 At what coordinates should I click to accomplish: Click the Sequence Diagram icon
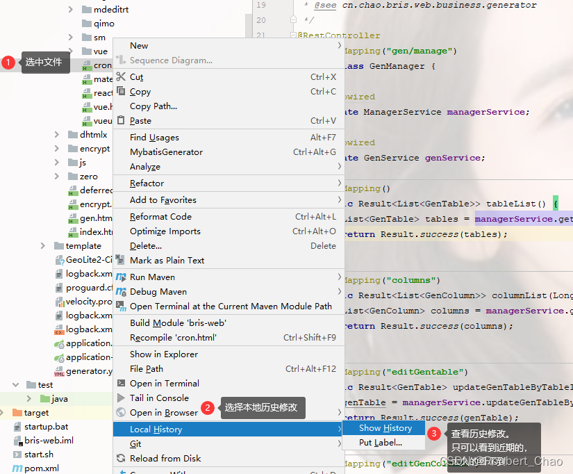(121, 59)
